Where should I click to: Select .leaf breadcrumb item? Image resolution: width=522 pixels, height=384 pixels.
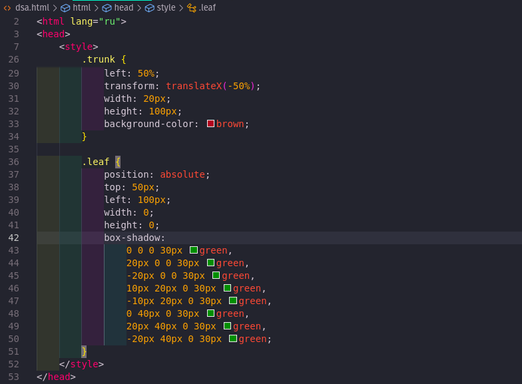pos(207,8)
